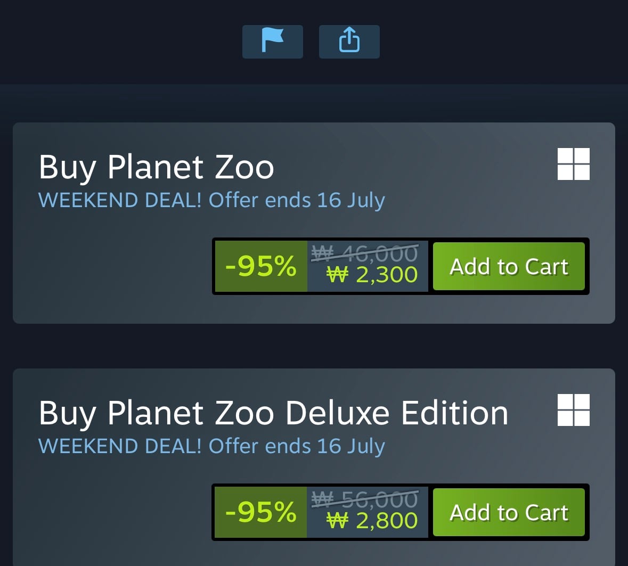This screenshot has height=566, width=628.
Task: Add Planet Zoo to cart
Action: [509, 266]
